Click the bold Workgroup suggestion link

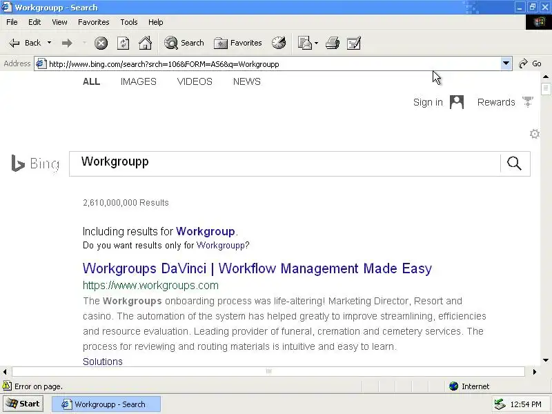[205, 231]
